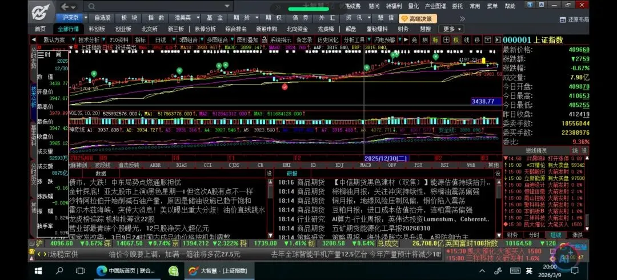This screenshot has width=617, height=280.
Task: Select the KDJ indicator tab
Action: (339, 165)
